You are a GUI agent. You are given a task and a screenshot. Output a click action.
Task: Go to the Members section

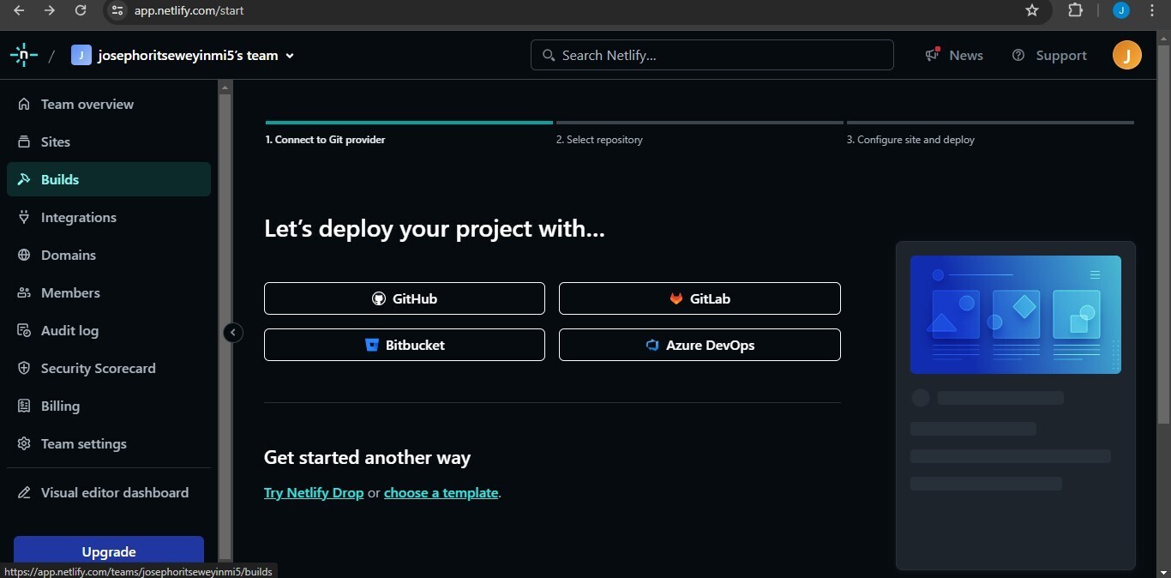click(x=70, y=292)
